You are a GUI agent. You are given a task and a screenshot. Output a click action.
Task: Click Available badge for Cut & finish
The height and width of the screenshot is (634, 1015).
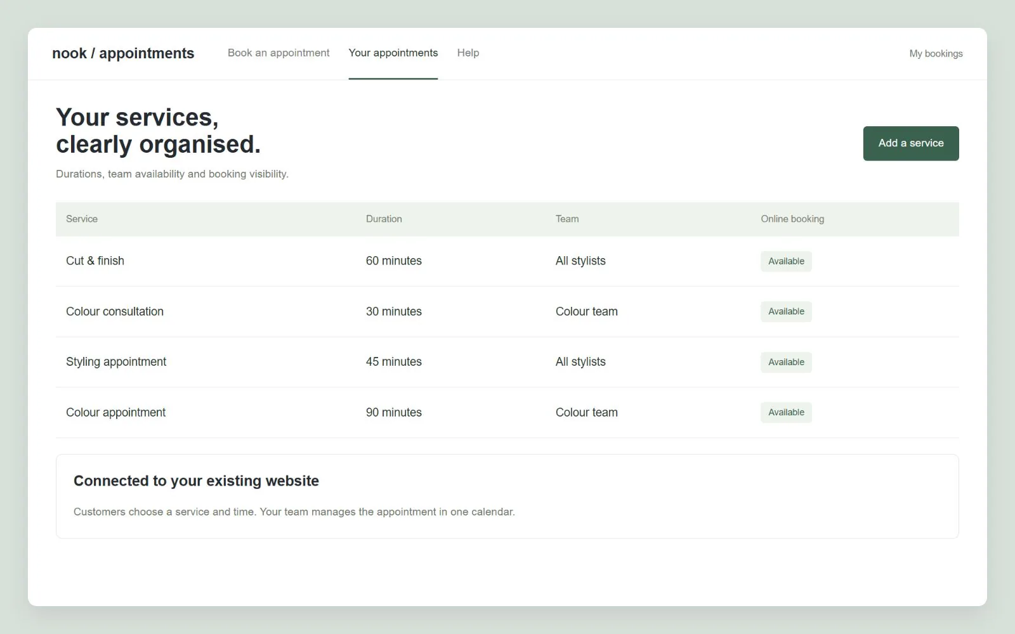point(786,261)
